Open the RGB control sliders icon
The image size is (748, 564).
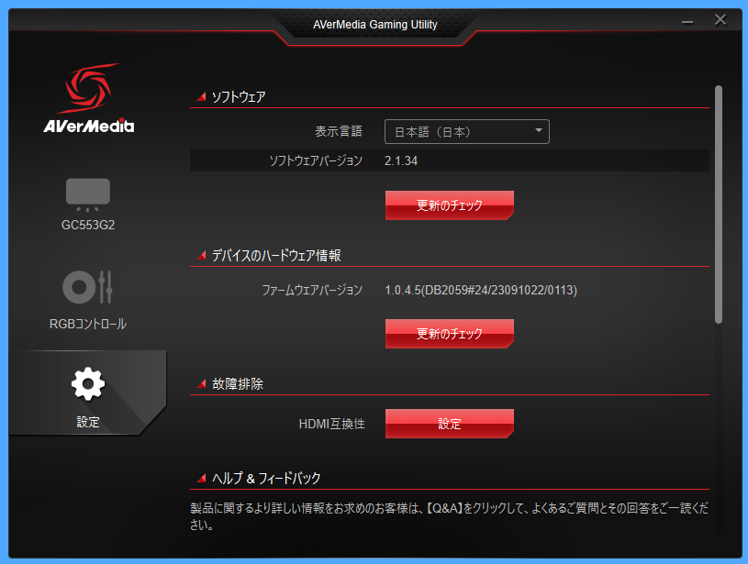(x=88, y=287)
